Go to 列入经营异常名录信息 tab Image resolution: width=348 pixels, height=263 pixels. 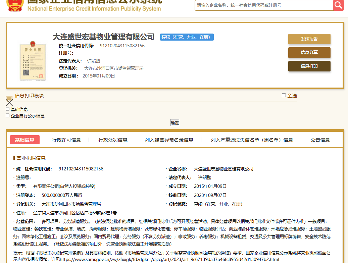pos(169,140)
